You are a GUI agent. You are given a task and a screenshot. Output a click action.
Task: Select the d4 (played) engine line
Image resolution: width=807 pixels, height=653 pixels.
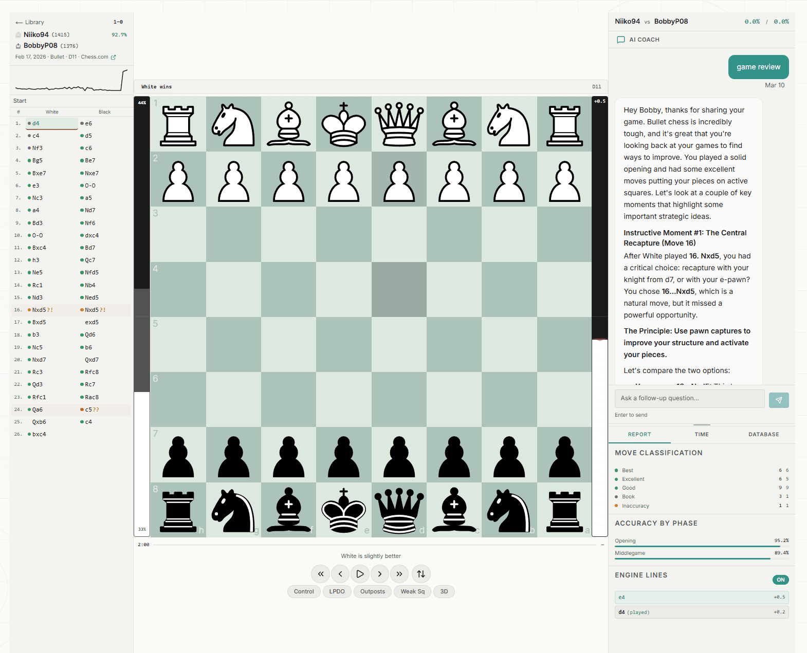pos(702,612)
